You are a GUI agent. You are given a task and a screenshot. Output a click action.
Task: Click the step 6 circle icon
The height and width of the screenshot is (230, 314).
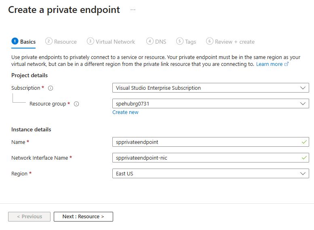click(x=209, y=41)
